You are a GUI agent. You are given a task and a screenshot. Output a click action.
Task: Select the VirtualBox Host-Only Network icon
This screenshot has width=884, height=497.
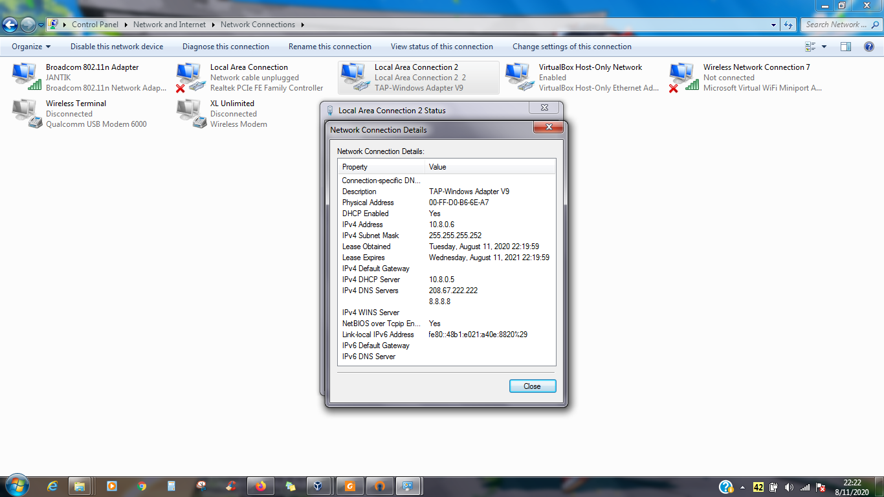coord(519,77)
